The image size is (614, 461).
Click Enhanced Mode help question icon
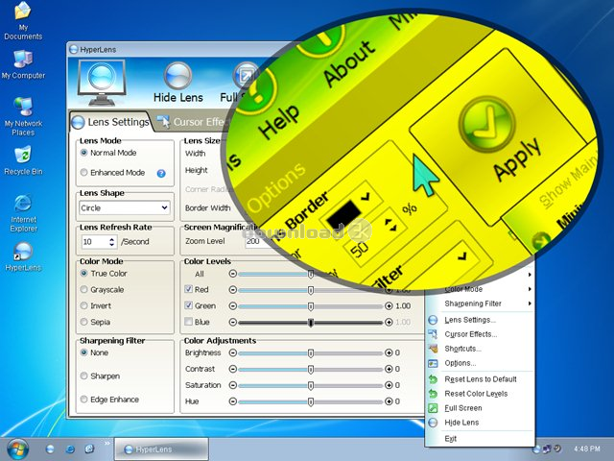click(161, 173)
